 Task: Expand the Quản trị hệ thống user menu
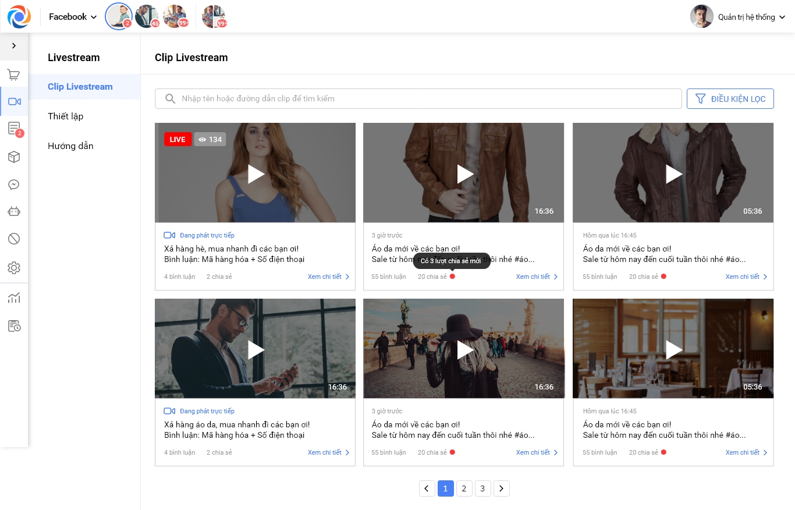(x=751, y=17)
